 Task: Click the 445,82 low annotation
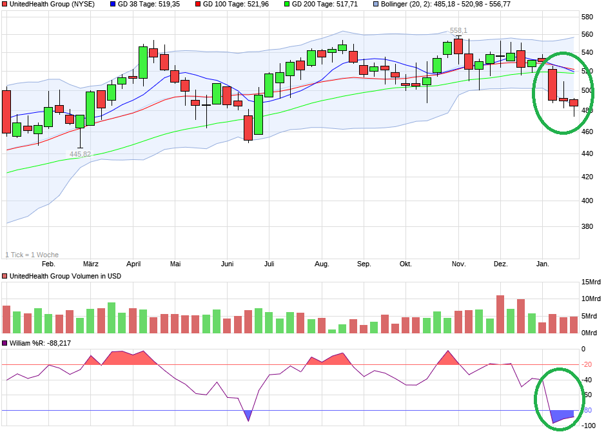tap(80, 153)
